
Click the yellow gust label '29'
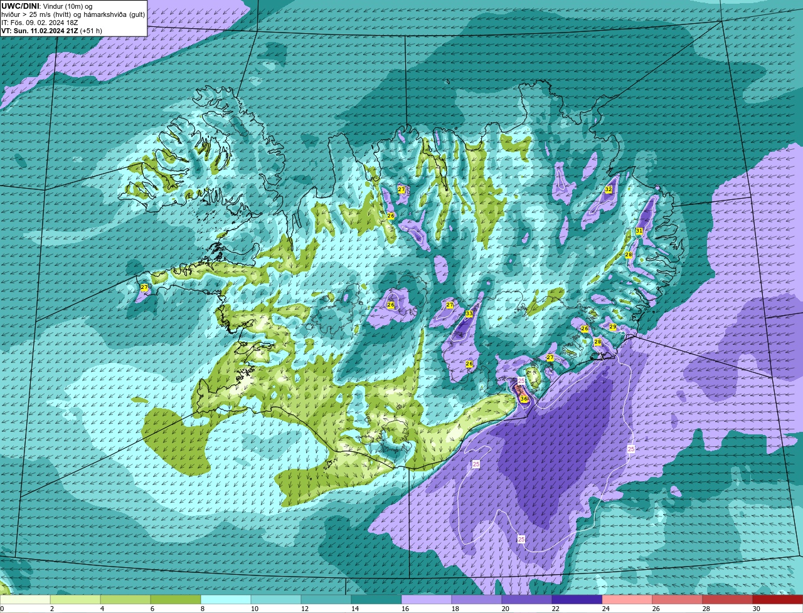pos(613,327)
